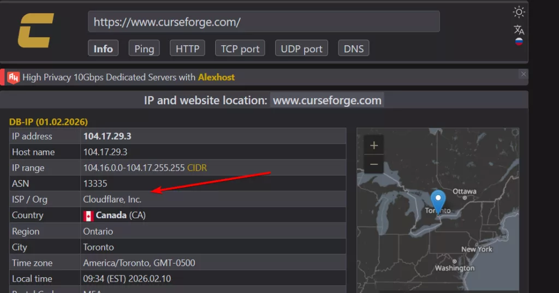Click the Canada (CA) country text
This screenshot has height=293, width=559.
tap(121, 216)
